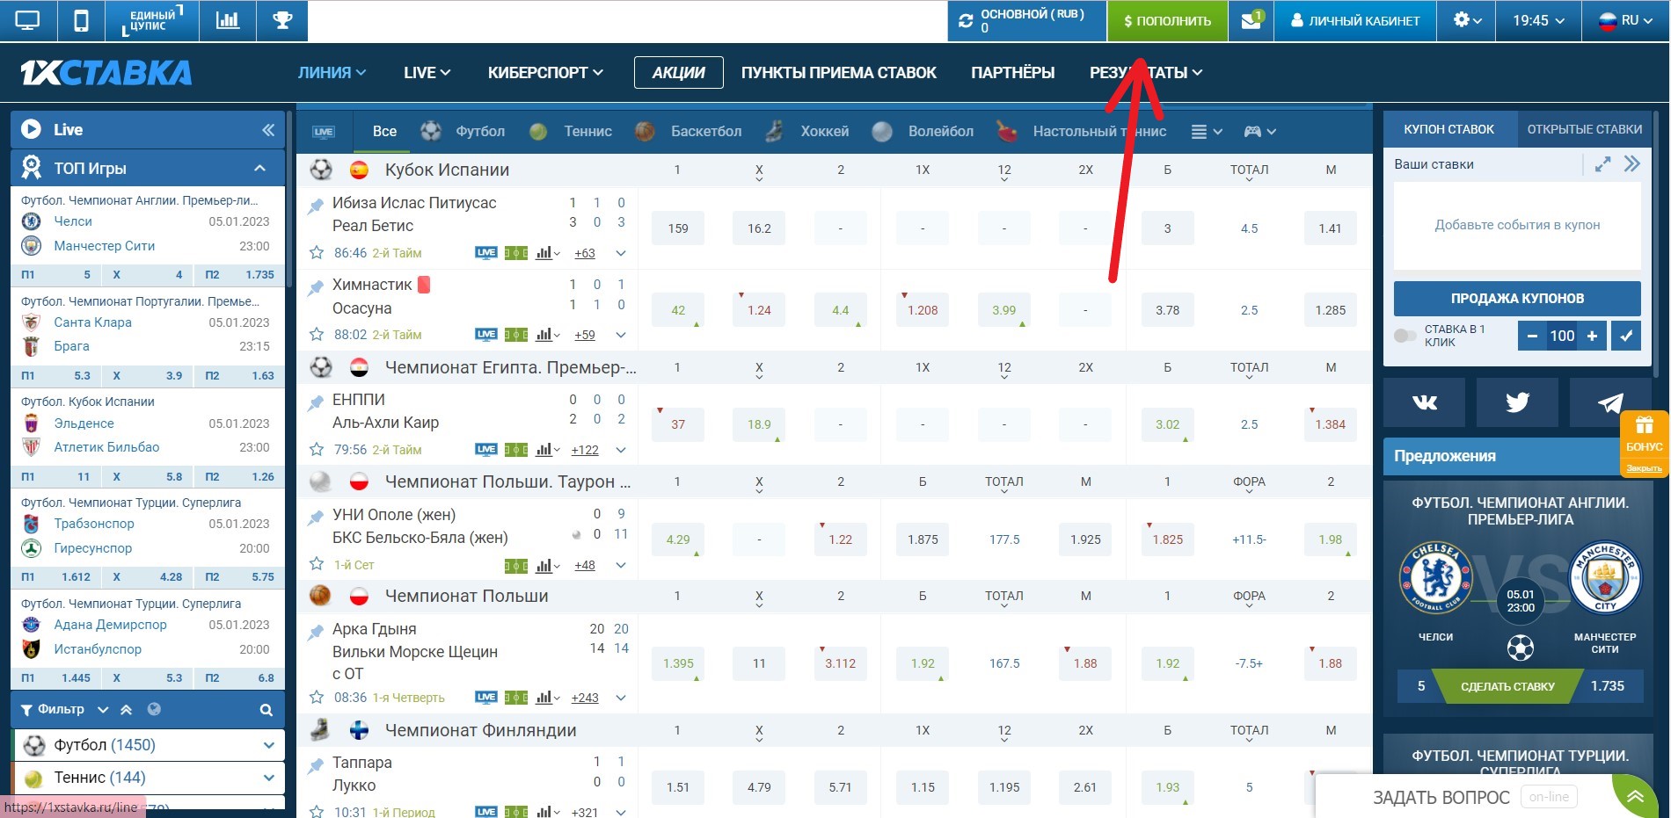Open the RU language dropdown
Viewport: 1671px width, 818px height.
click(1625, 20)
